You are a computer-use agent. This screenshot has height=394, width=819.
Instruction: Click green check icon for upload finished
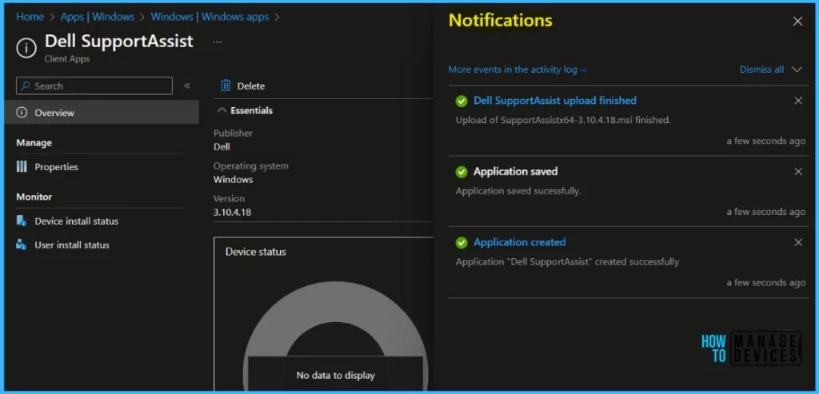461,101
